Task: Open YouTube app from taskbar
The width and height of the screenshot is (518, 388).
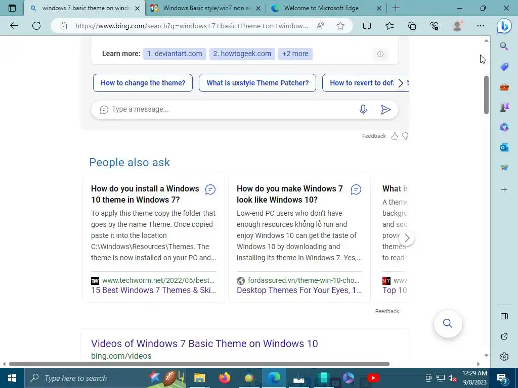Action: [373, 378]
